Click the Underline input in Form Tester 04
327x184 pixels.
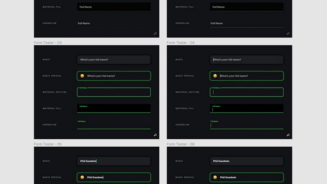point(247,125)
